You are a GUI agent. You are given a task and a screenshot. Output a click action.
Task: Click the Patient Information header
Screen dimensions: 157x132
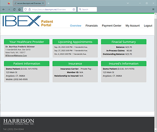pos(27,64)
